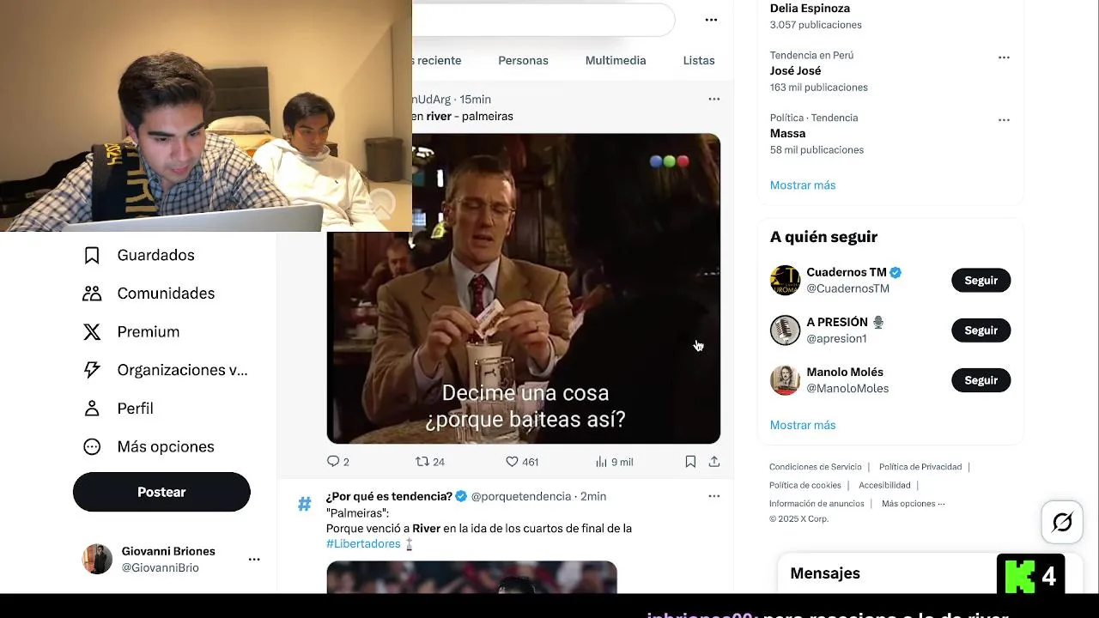The height and width of the screenshot is (618, 1099).
Task: Open Más opciones circle icon
Action: 92,446
